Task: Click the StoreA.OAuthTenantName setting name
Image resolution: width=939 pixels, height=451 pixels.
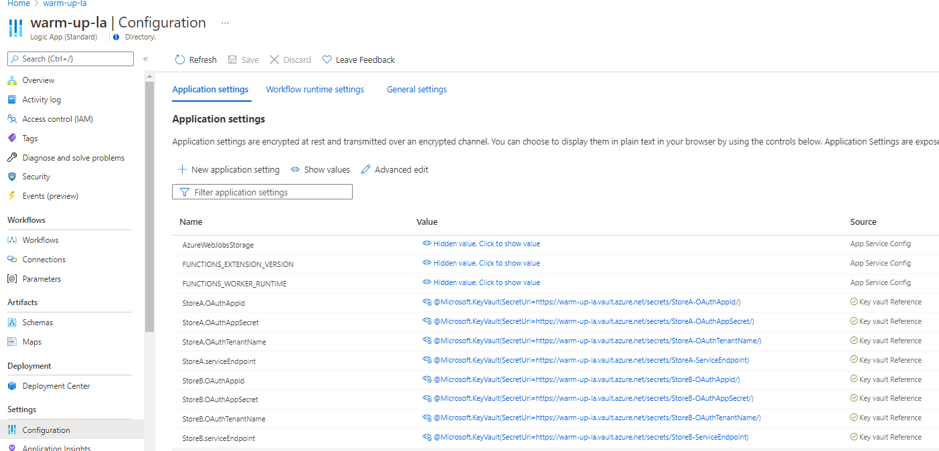Action: [x=224, y=342]
